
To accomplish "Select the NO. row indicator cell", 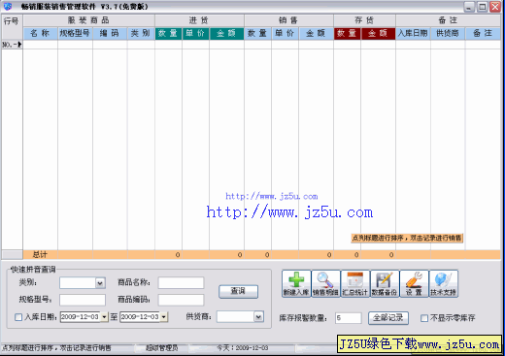I will click(12, 45).
